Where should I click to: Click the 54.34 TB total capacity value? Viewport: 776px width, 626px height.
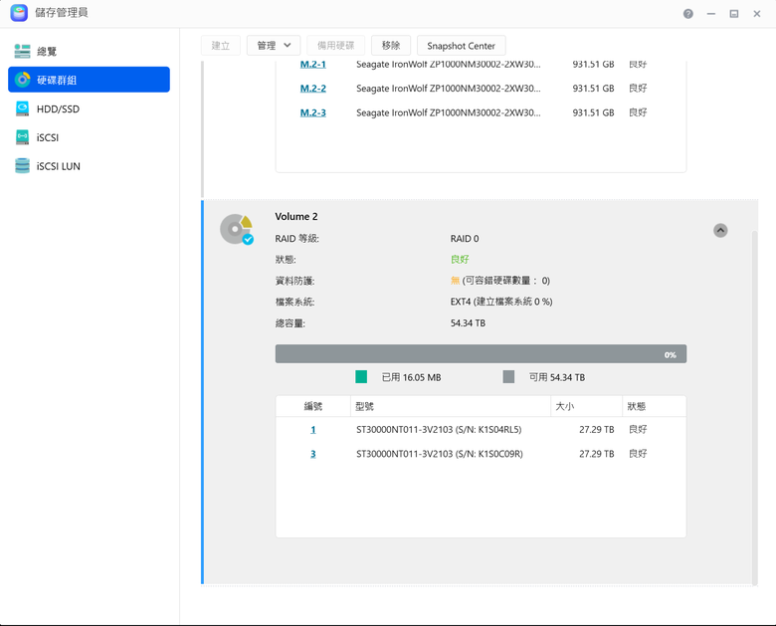(x=468, y=322)
